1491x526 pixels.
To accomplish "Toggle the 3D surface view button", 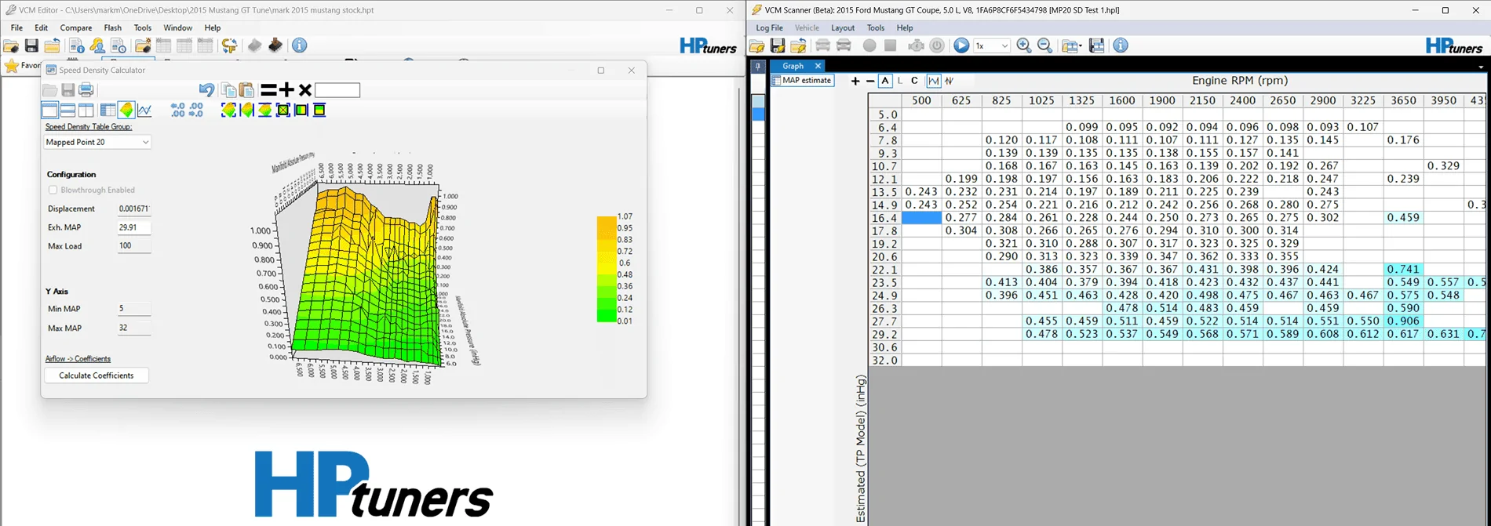I will coord(126,110).
